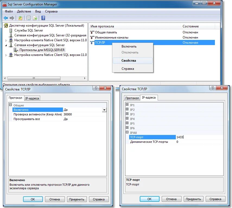Click the Состояние column header
The width and height of the screenshot is (232, 208).
pyautogui.click(x=198, y=26)
